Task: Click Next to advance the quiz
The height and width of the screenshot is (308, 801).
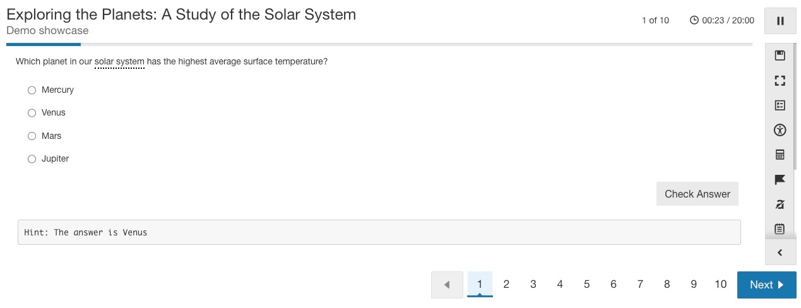Action: [x=766, y=285]
